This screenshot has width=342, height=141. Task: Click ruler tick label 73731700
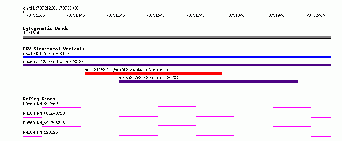(x=196, y=15)
